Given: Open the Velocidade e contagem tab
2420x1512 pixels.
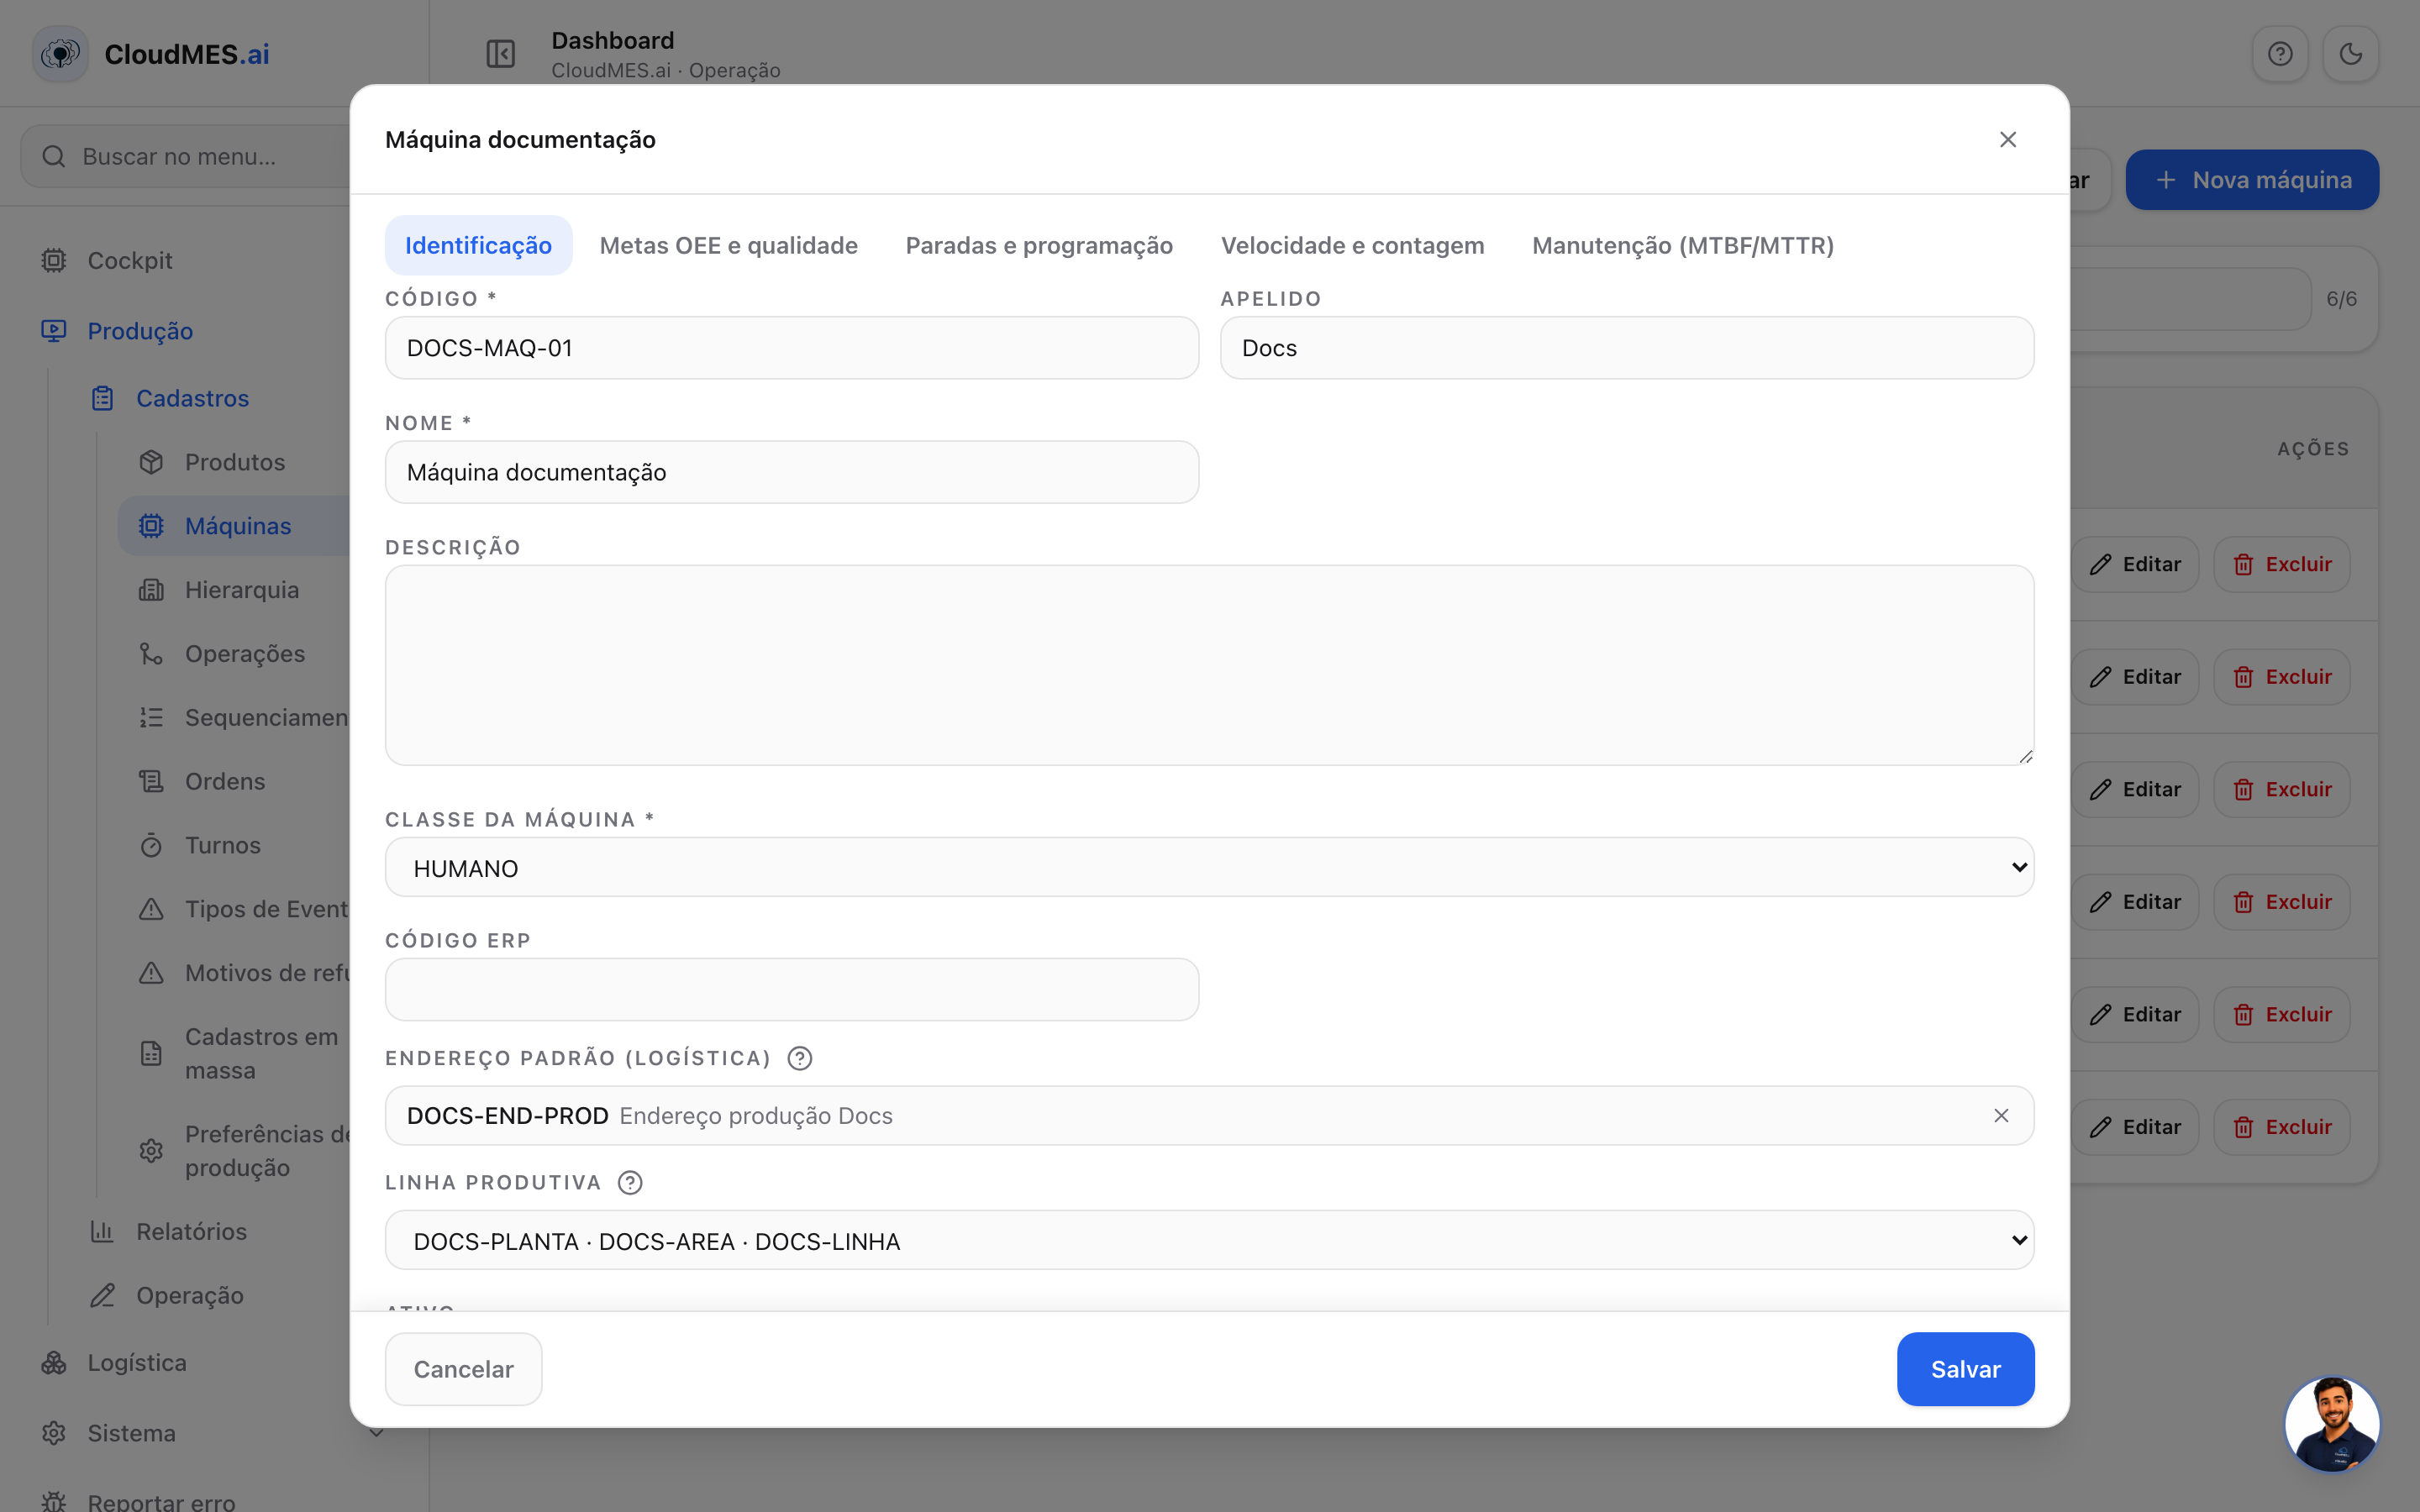Looking at the screenshot, I should point(1352,245).
